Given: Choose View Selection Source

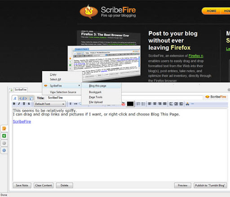Looking at the screenshot, I should 62,92.
